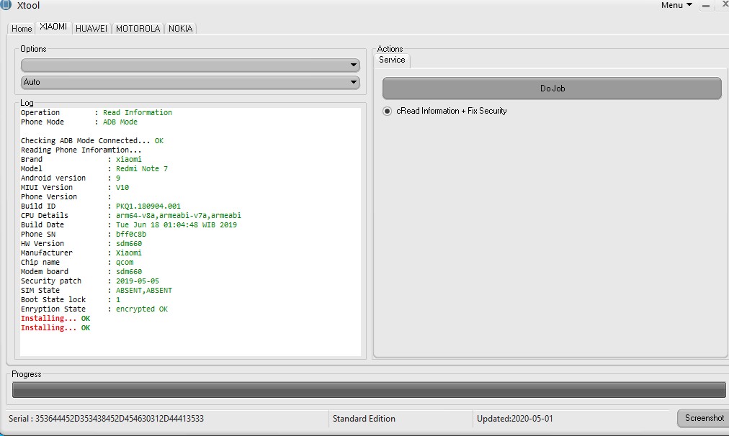This screenshot has width=729, height=436.
Task: Click the Updated:2020-05-01 status text
Action: (x=514, y=418)
